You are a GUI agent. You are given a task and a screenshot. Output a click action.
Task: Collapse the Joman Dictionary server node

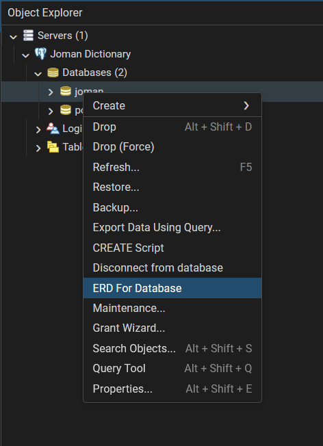tap(25, 55)
